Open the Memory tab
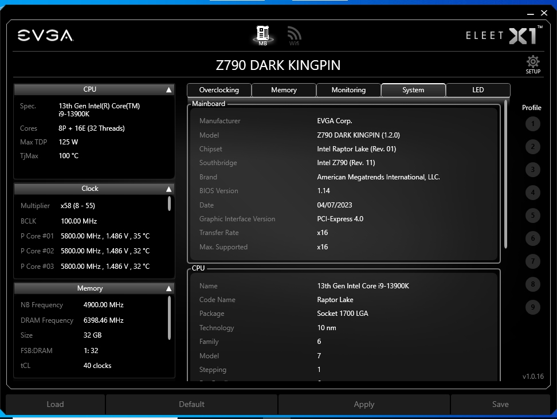The width and height of the screenshot is (557, 419). [x=284, y=90]
